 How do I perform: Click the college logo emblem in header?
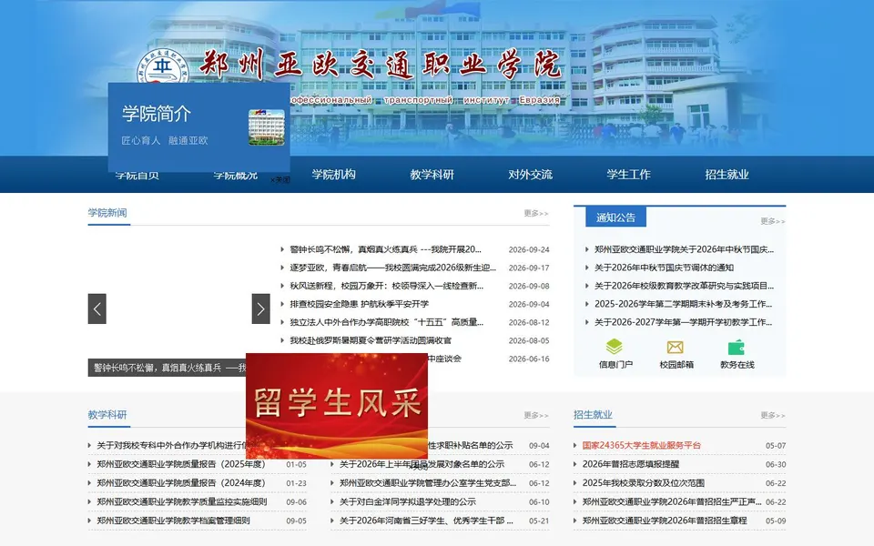(x=163, y=66)
